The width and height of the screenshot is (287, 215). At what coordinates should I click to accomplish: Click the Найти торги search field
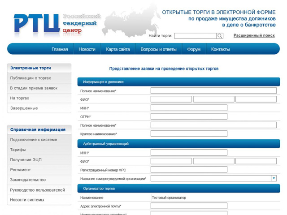tap(195, 36)
